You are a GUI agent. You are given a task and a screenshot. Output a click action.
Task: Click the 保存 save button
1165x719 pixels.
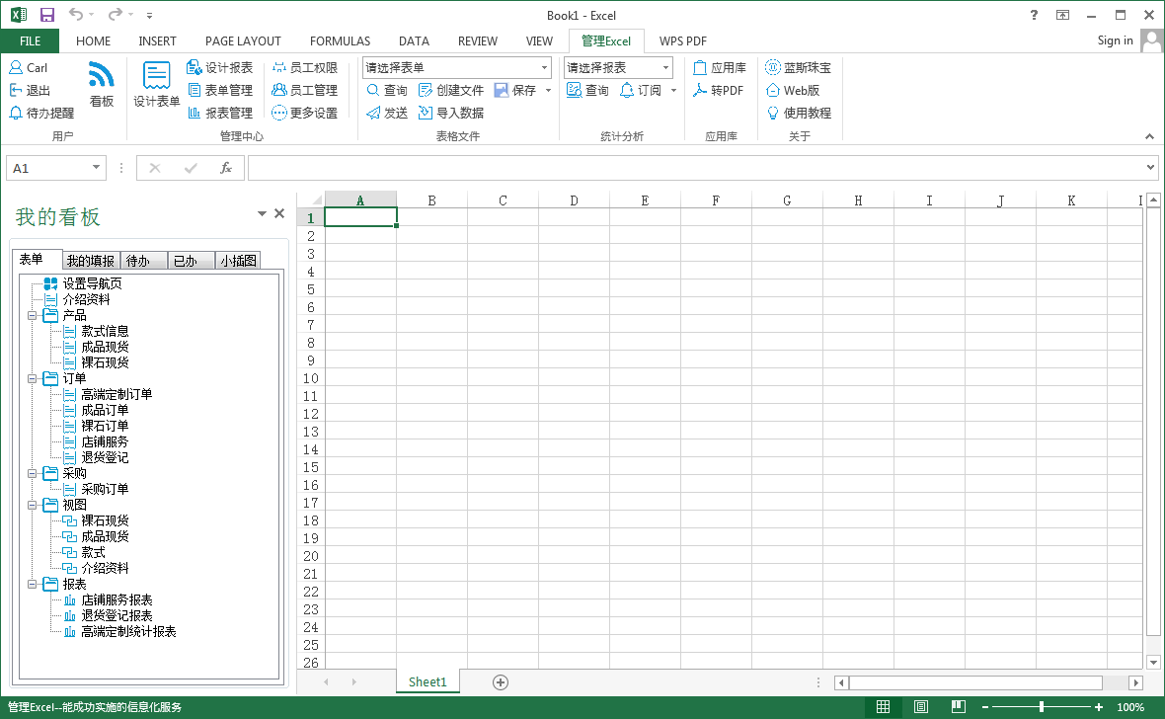tap(515, 90)
